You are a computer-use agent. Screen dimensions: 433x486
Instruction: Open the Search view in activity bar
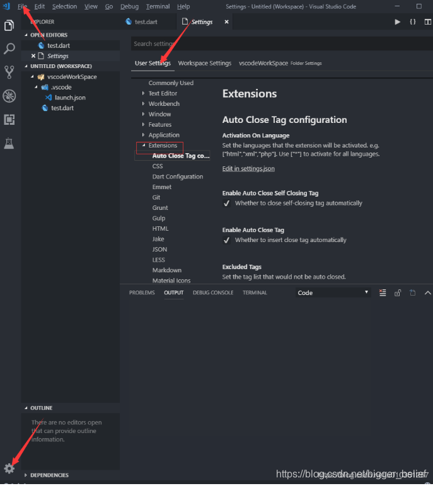coord(9,49)
